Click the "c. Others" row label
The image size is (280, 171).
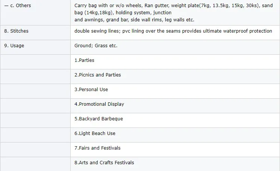pyautogui.click(x=18, y=6)
